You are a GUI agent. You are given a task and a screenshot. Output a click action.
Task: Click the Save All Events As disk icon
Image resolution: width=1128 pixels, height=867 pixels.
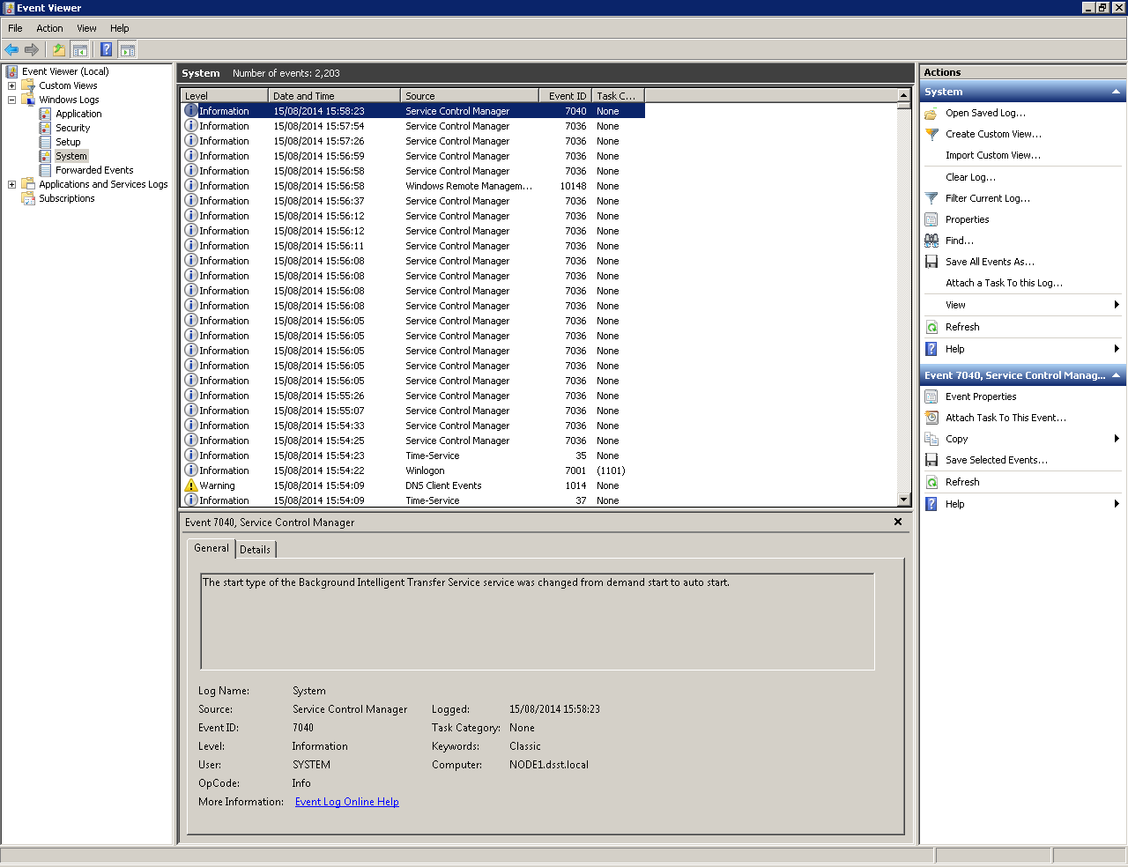point(931,262)
